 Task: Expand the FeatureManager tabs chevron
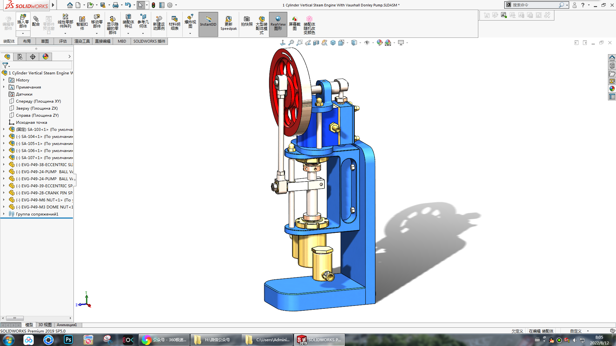click(x=69, y=57)
